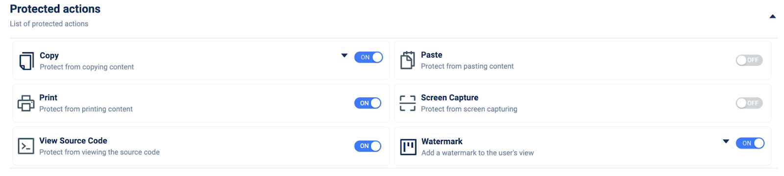Image resolution: width=784 pixels, height=176 pixels.
Task: Click the Screen Capture frame icon
Action: [407, 103]
